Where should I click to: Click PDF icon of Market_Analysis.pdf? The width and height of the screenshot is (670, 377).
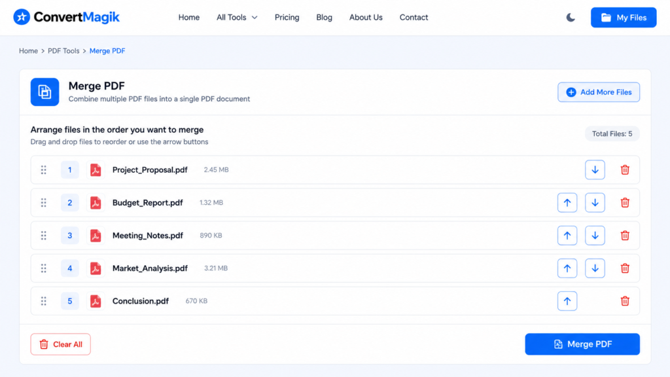tap(96, 268)
